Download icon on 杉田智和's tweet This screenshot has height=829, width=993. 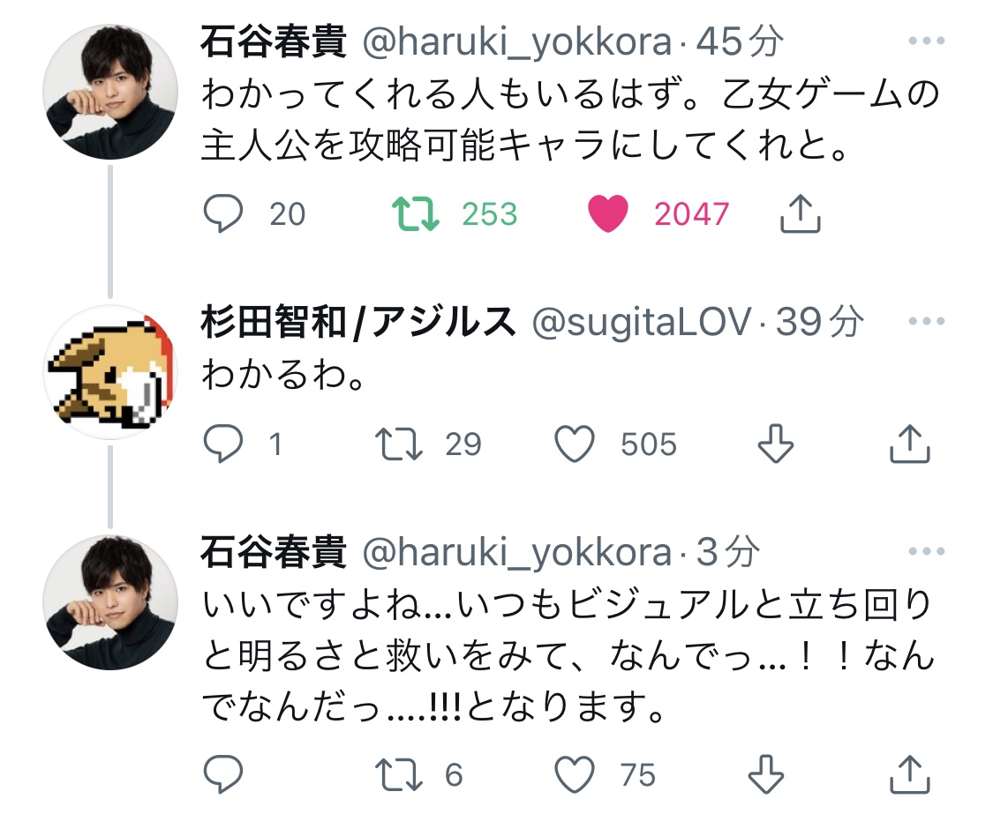tap(776, 444)
